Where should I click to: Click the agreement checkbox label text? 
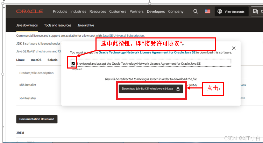point(139,64)
